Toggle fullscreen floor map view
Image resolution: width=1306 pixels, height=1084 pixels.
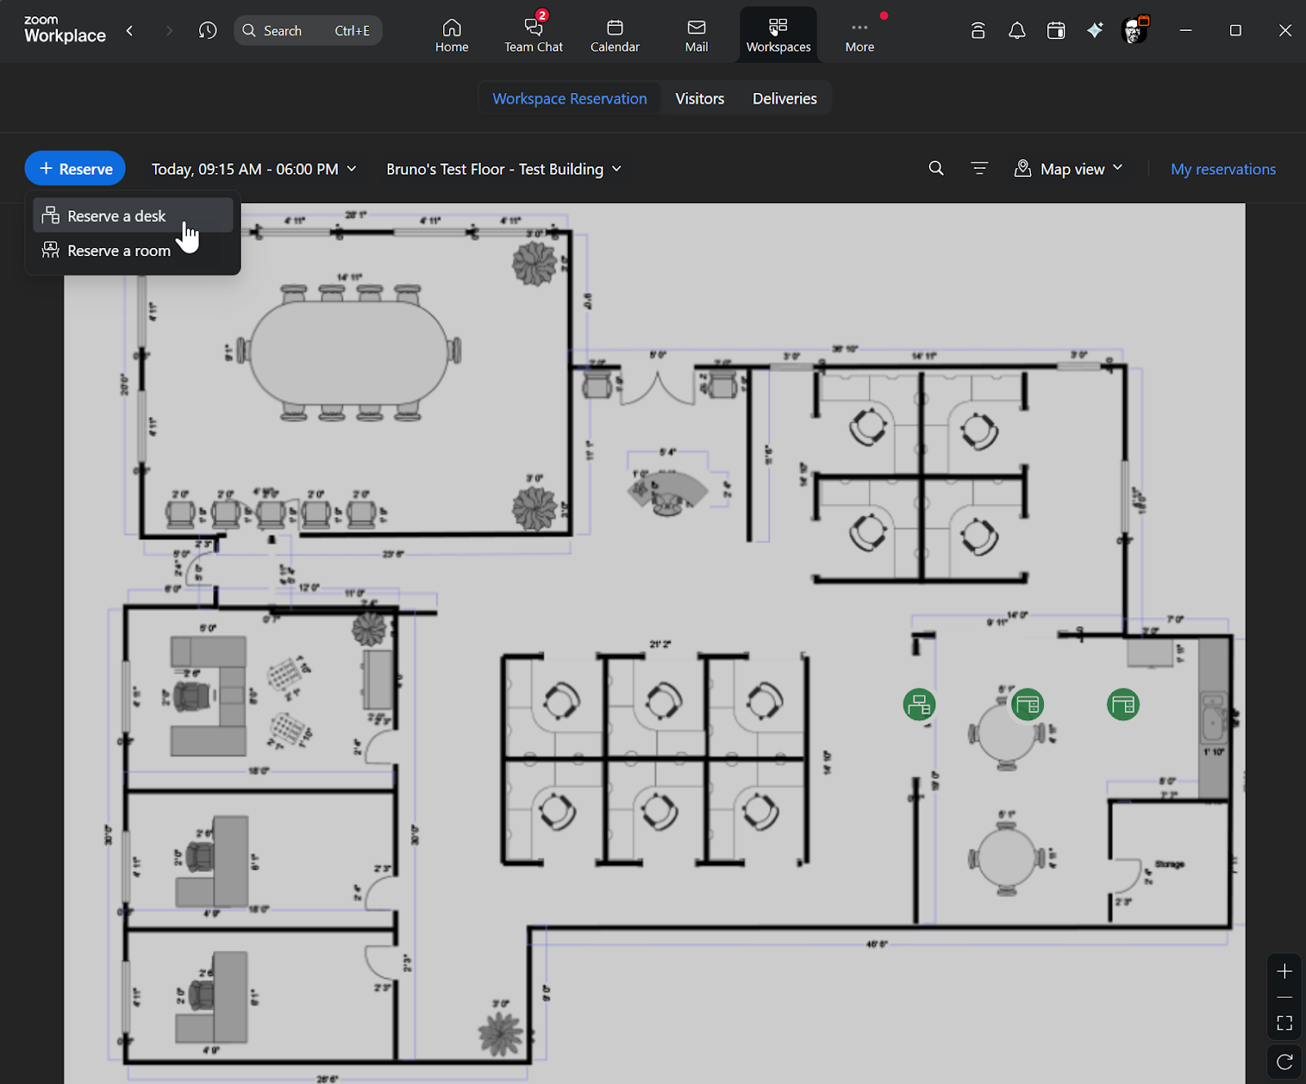point(1284,1023)
